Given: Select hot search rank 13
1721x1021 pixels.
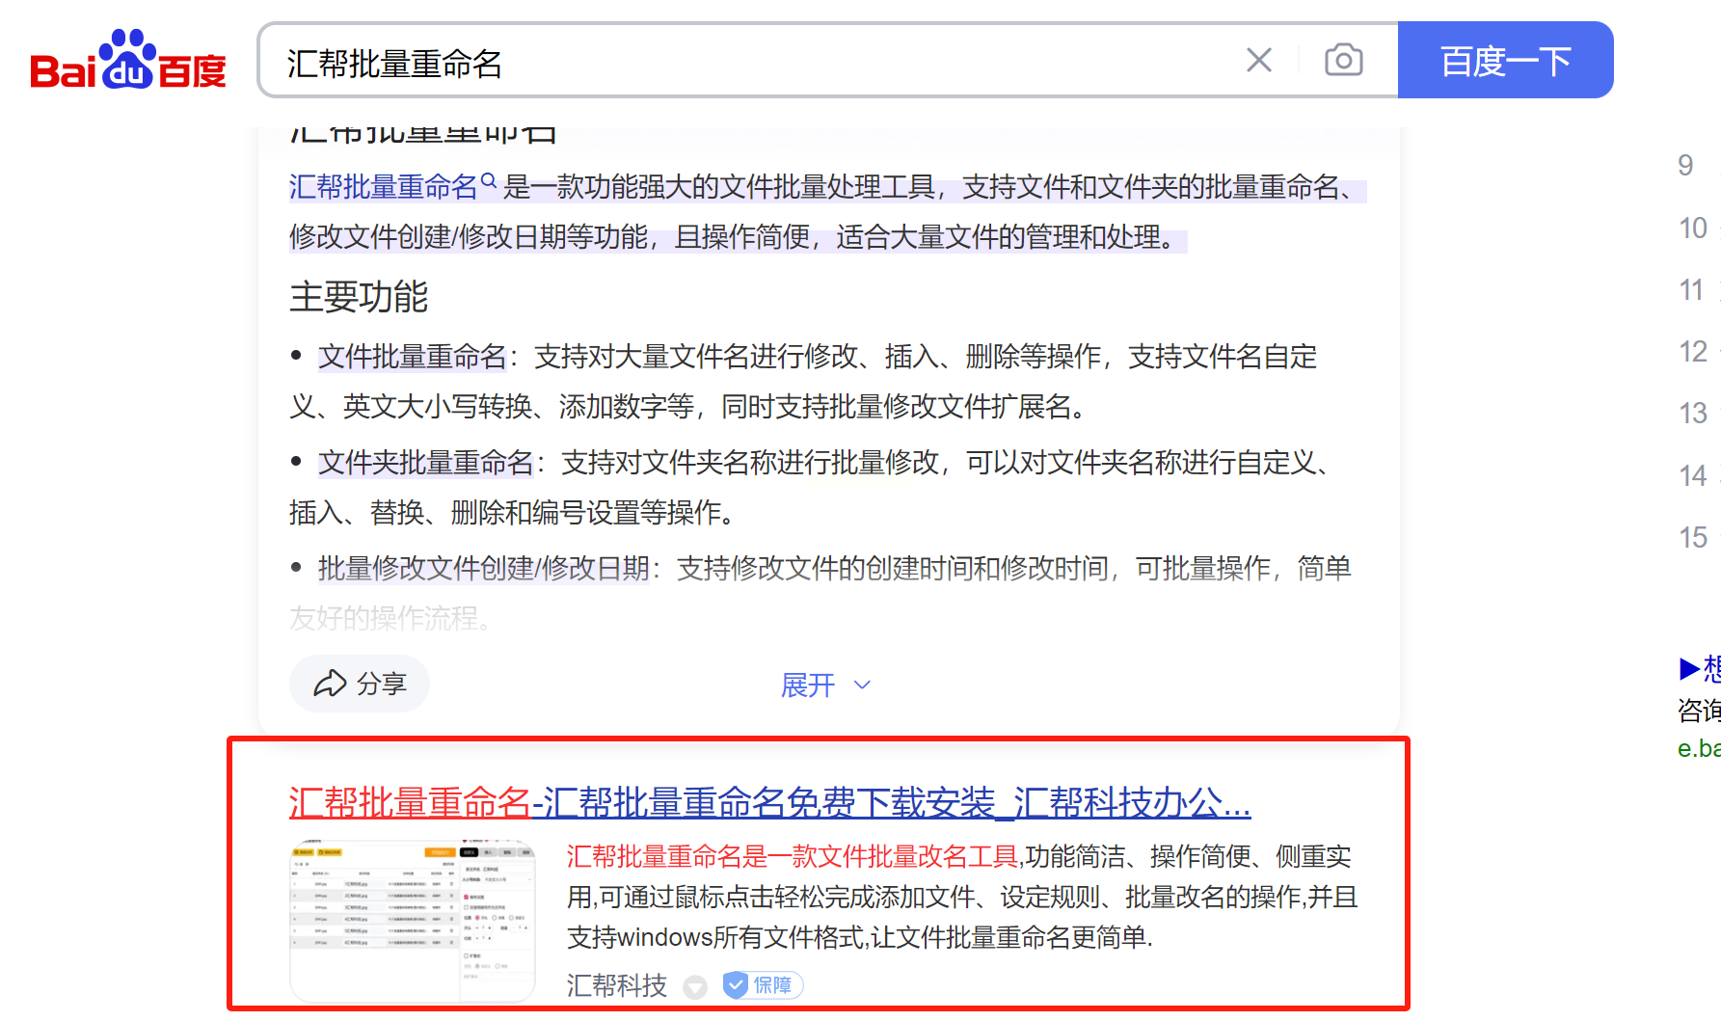Looking at the screenshot, I should 1693,414.
